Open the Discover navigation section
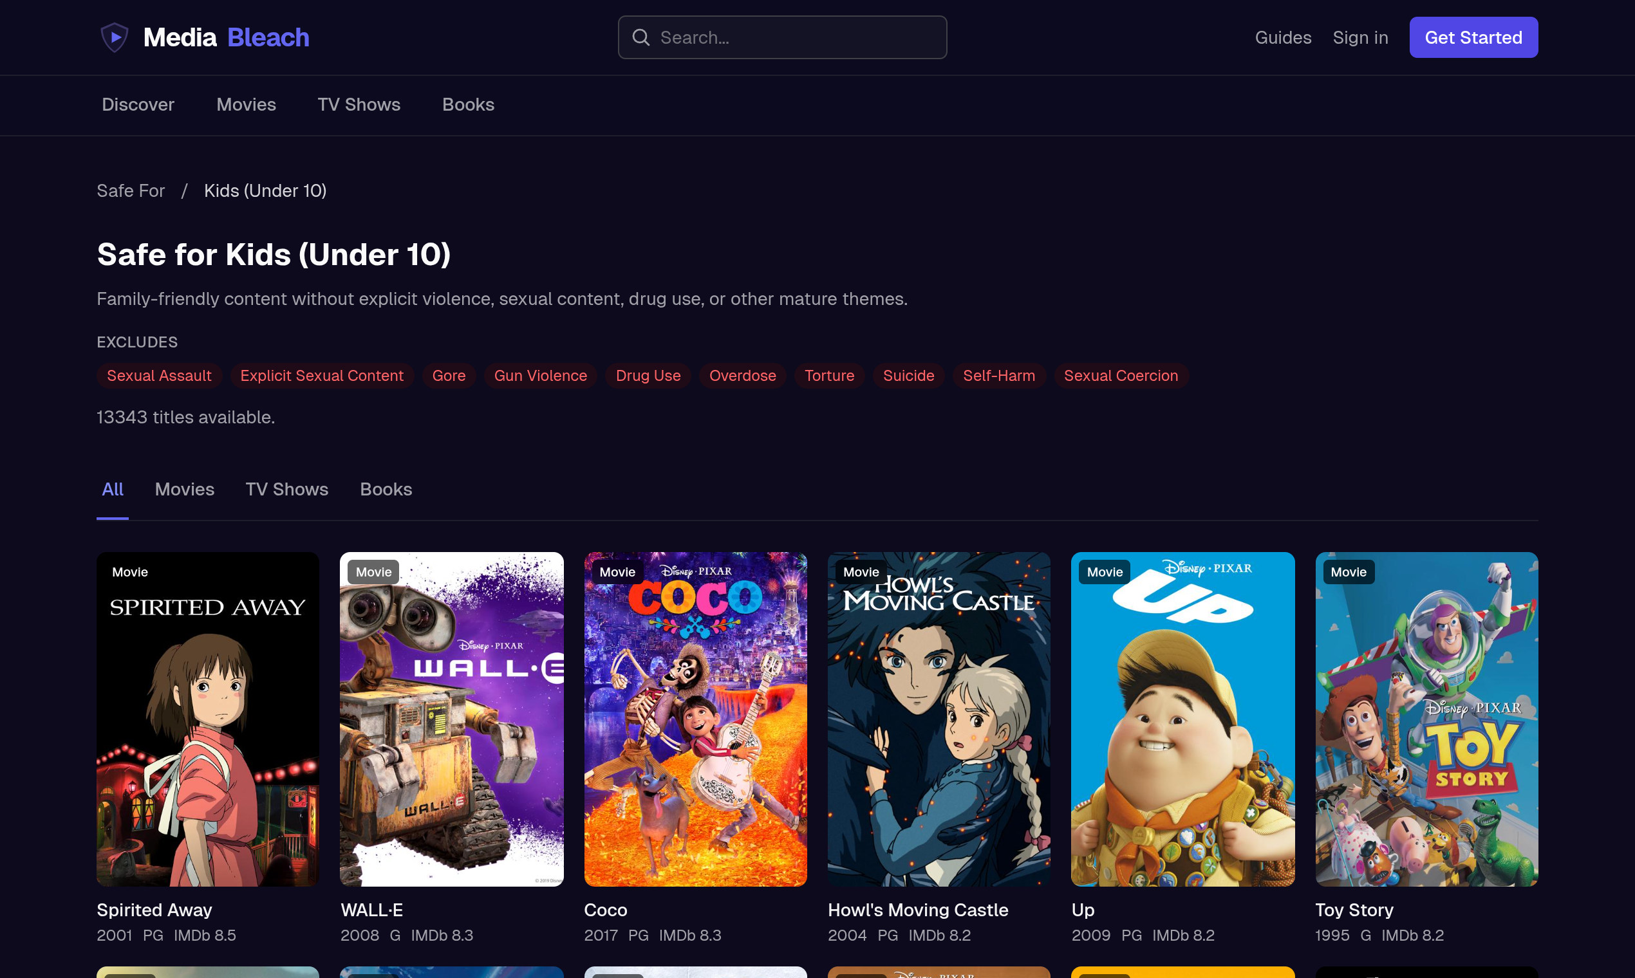1635x978 pixels. pos(138,104)
